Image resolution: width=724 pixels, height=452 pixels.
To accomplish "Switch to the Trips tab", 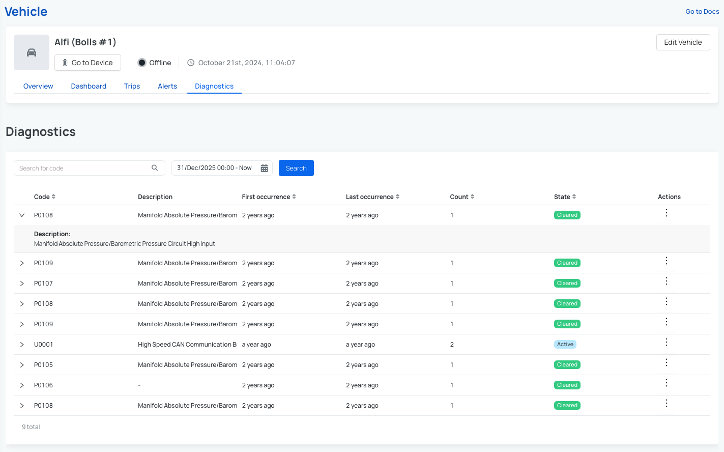I will [x=132, y=87].
